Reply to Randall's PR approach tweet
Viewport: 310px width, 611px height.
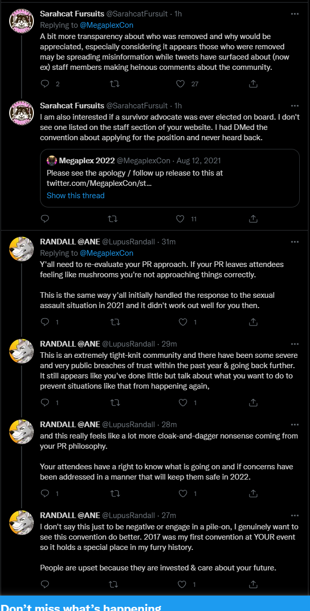45,322
